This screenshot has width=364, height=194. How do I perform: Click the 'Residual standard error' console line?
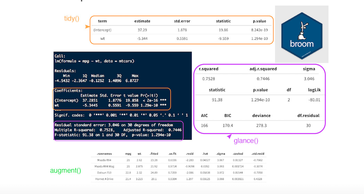[x=118, y=125]
